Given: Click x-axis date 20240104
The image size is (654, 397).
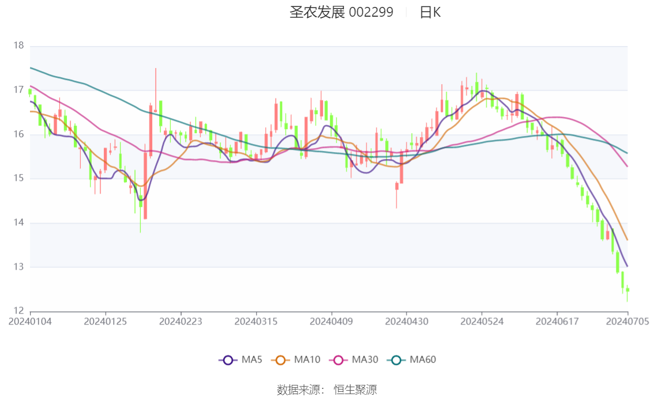Looking at the screenshot, I should tap(30, 322).
